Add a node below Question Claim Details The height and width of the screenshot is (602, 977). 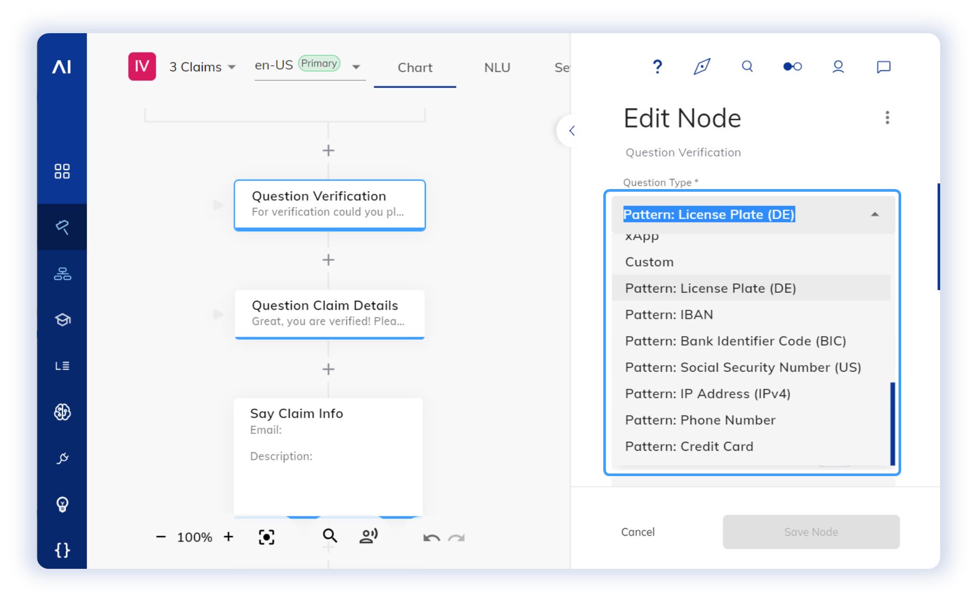(x=328, y=369)
